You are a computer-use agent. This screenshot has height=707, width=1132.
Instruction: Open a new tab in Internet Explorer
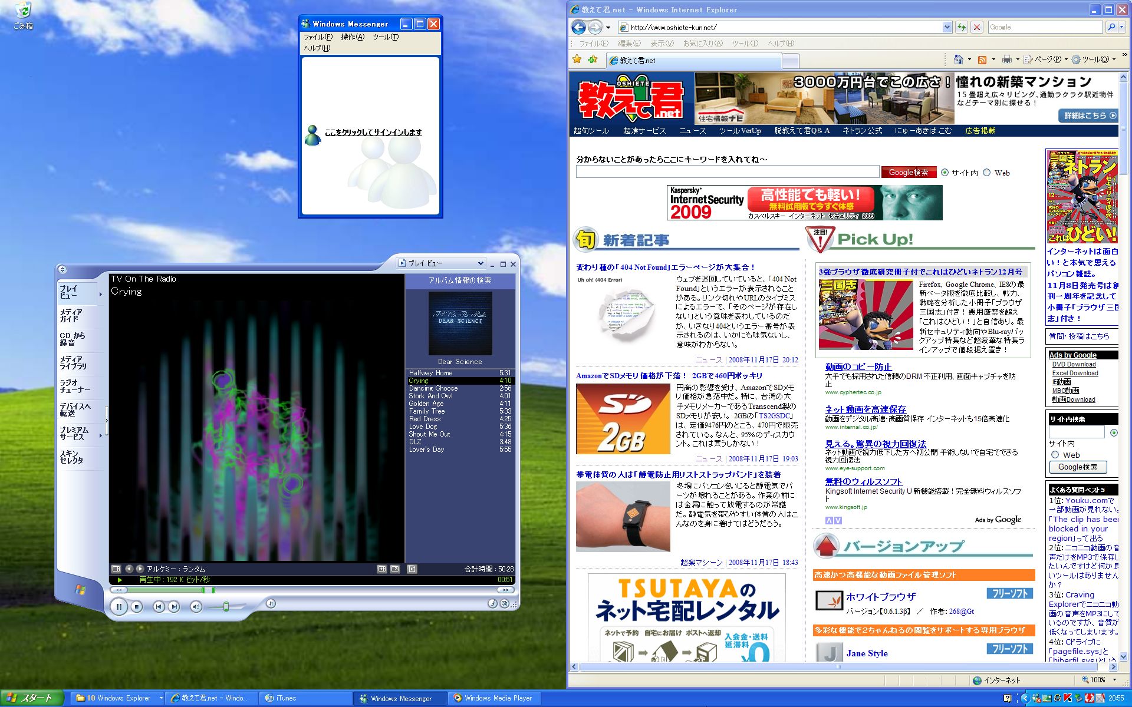coord(791,60)
